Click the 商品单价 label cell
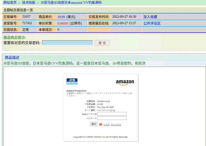Screen dimensions: 206x146 (x=47, y=17)
